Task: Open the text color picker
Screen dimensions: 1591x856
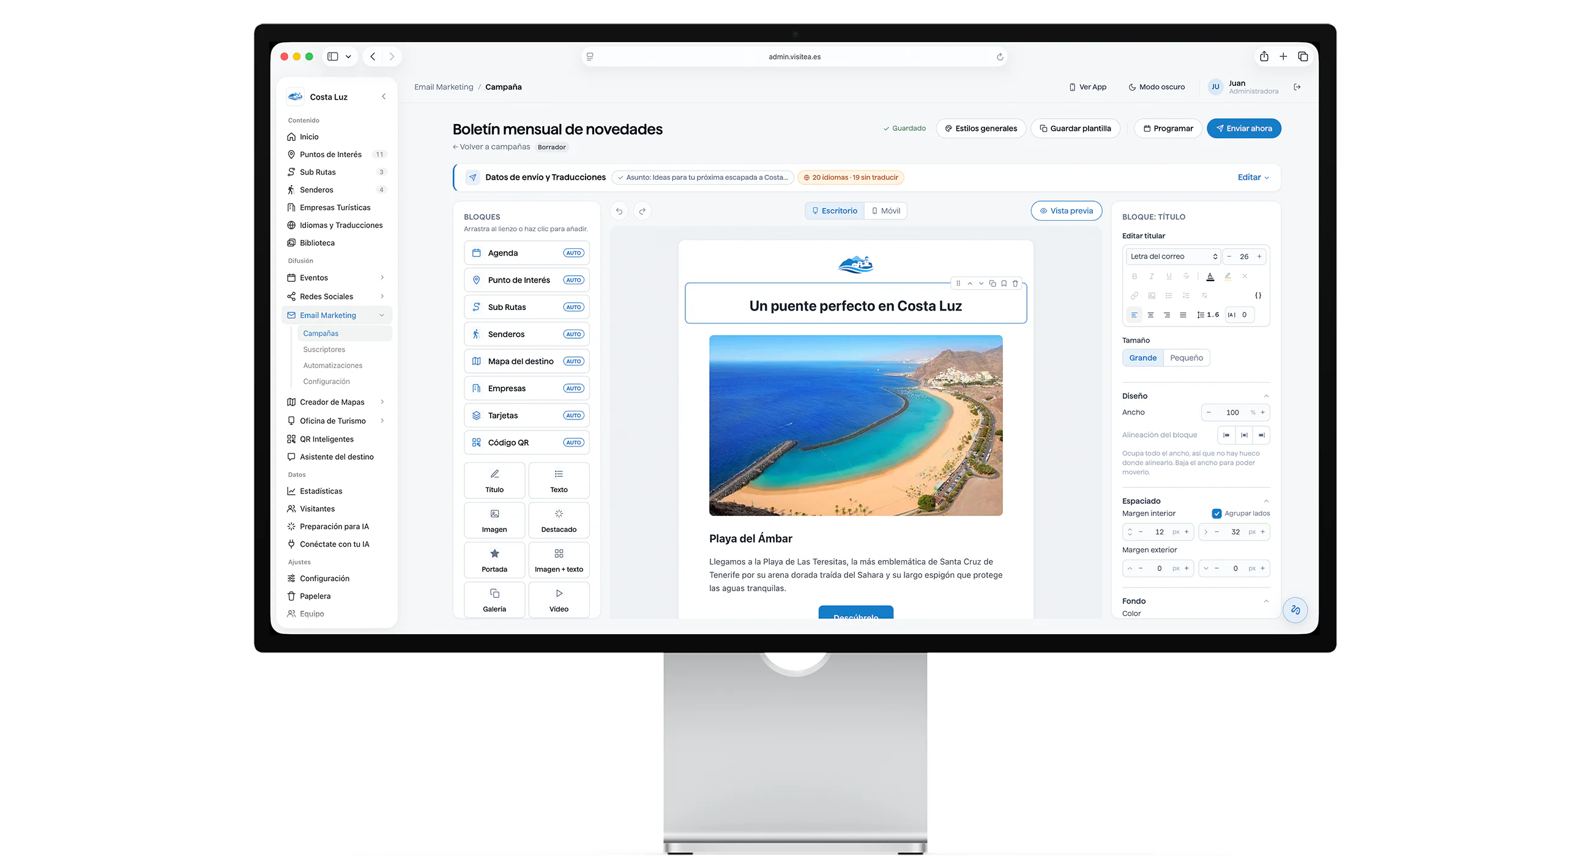Action: click(1210, 276)
